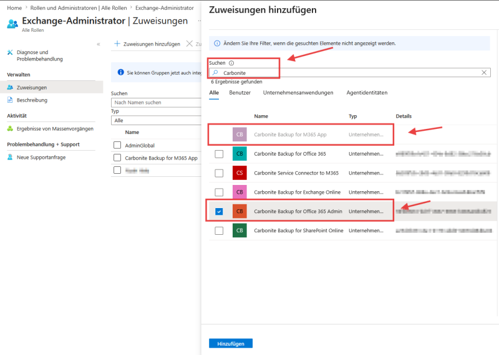
Task: Click the Exchange-Administrator role users icon
Action: 12,24
